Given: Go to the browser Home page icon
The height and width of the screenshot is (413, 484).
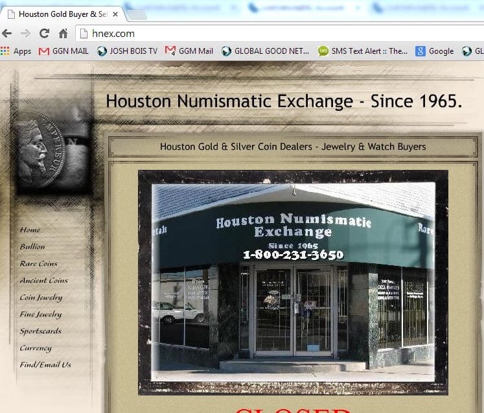Looking at the screenshot, I should 63,33.
